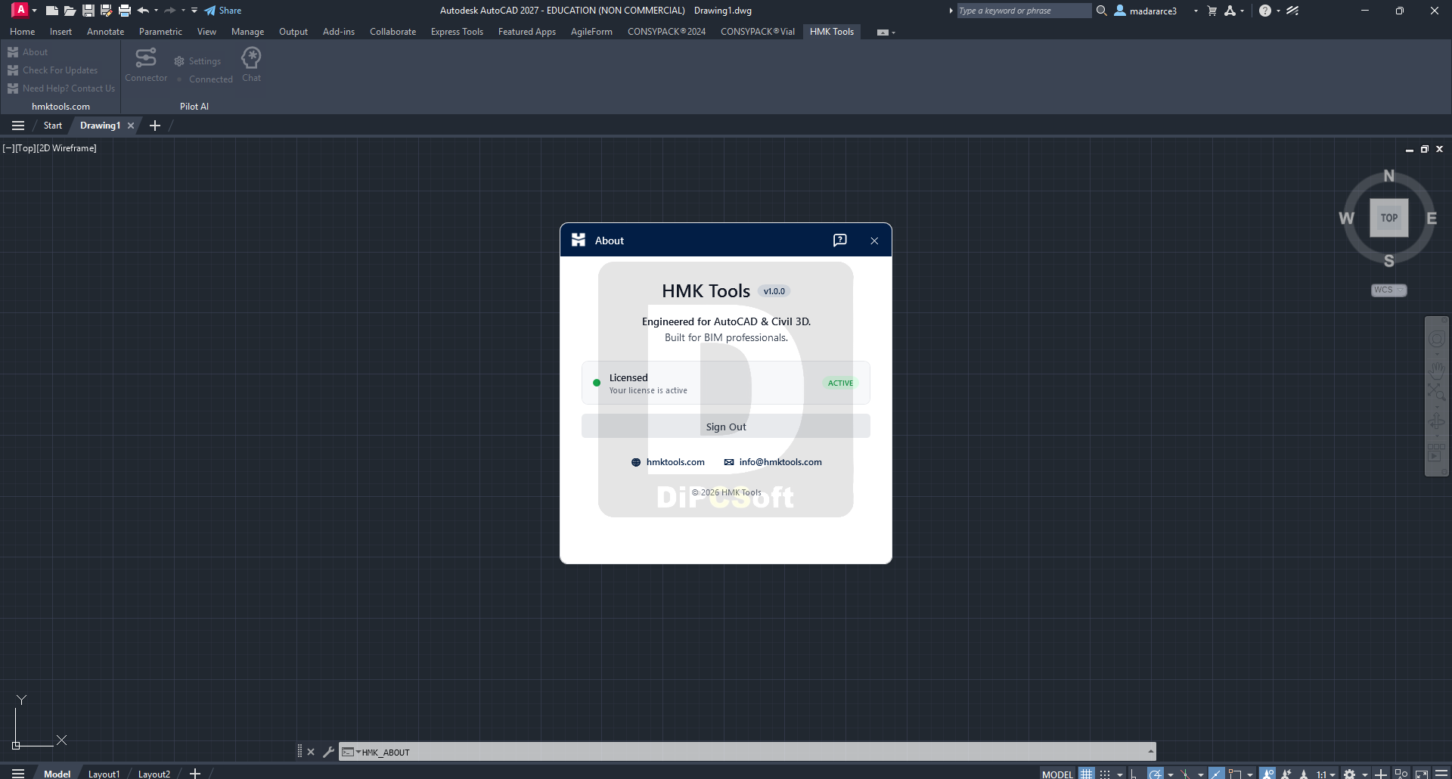Go to the Parametric ribbon tab
This screenshot has height=779, width=1452.
click(160, 32)
